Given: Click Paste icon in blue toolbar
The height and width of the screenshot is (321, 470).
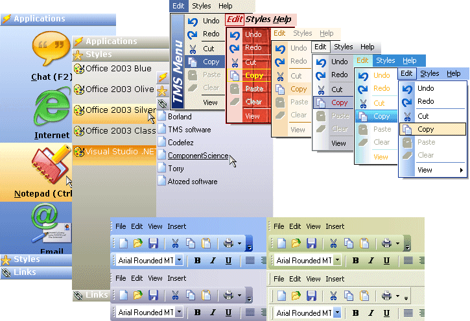Looking at the screenshot, I should pos(206,243).
